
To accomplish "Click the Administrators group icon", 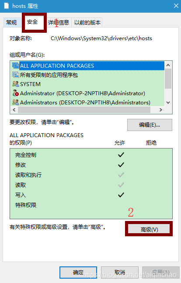I will coord(16,102).
